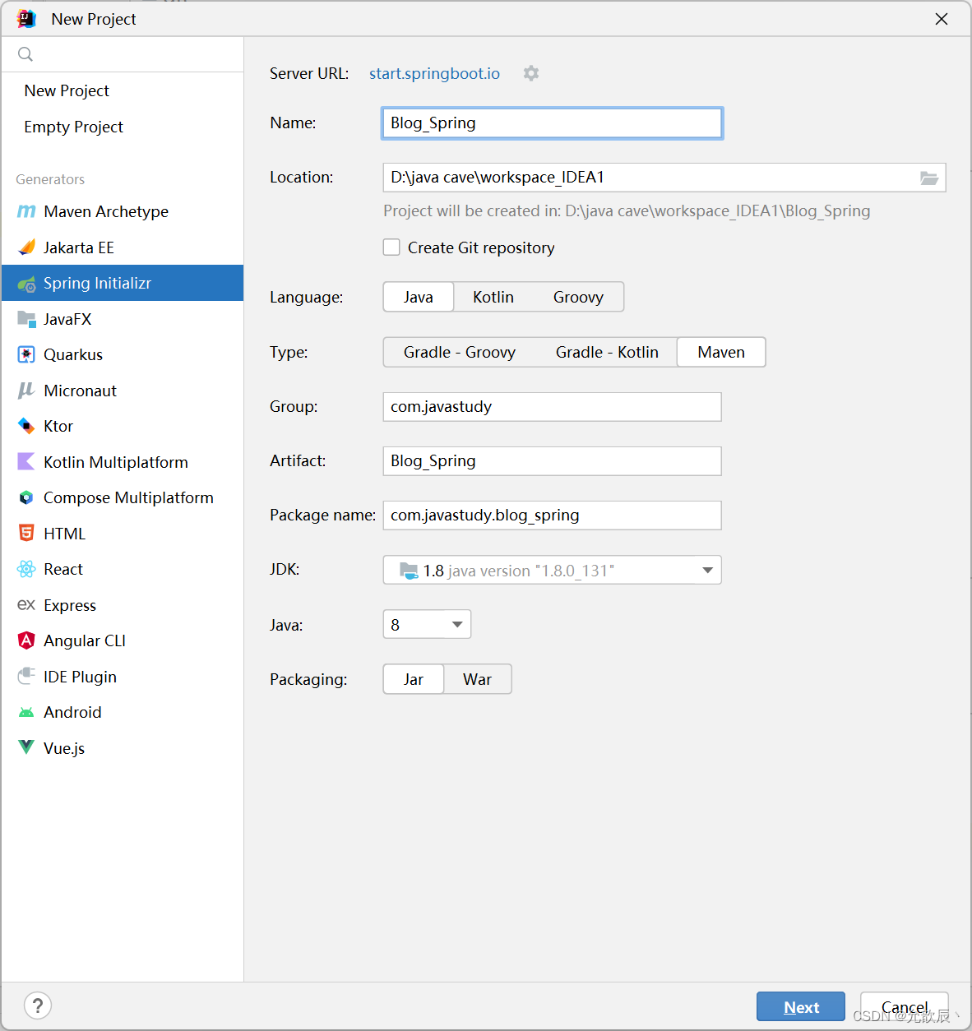Browse location with folder icon
The image size is (972, 1031).
click(x=929, y=178)
